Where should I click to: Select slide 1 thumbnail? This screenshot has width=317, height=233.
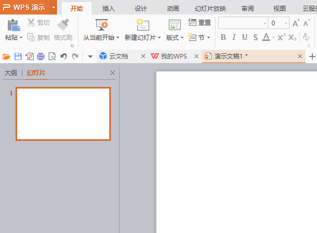coord(63,114)
